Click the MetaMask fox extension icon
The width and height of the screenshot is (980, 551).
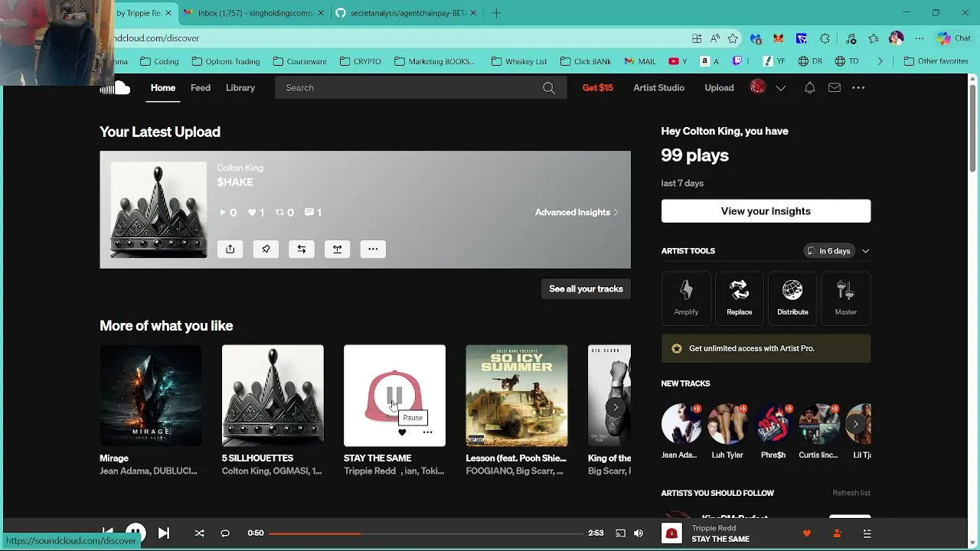(778, 38)
